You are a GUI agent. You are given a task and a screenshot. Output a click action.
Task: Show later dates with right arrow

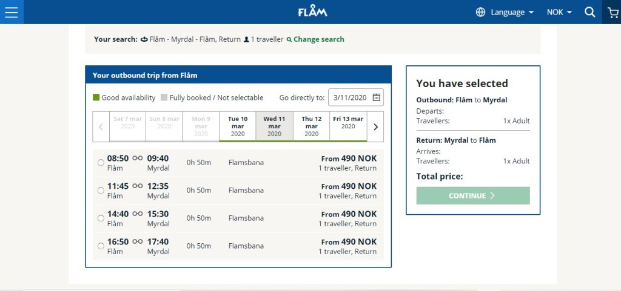tap(375, 127)
